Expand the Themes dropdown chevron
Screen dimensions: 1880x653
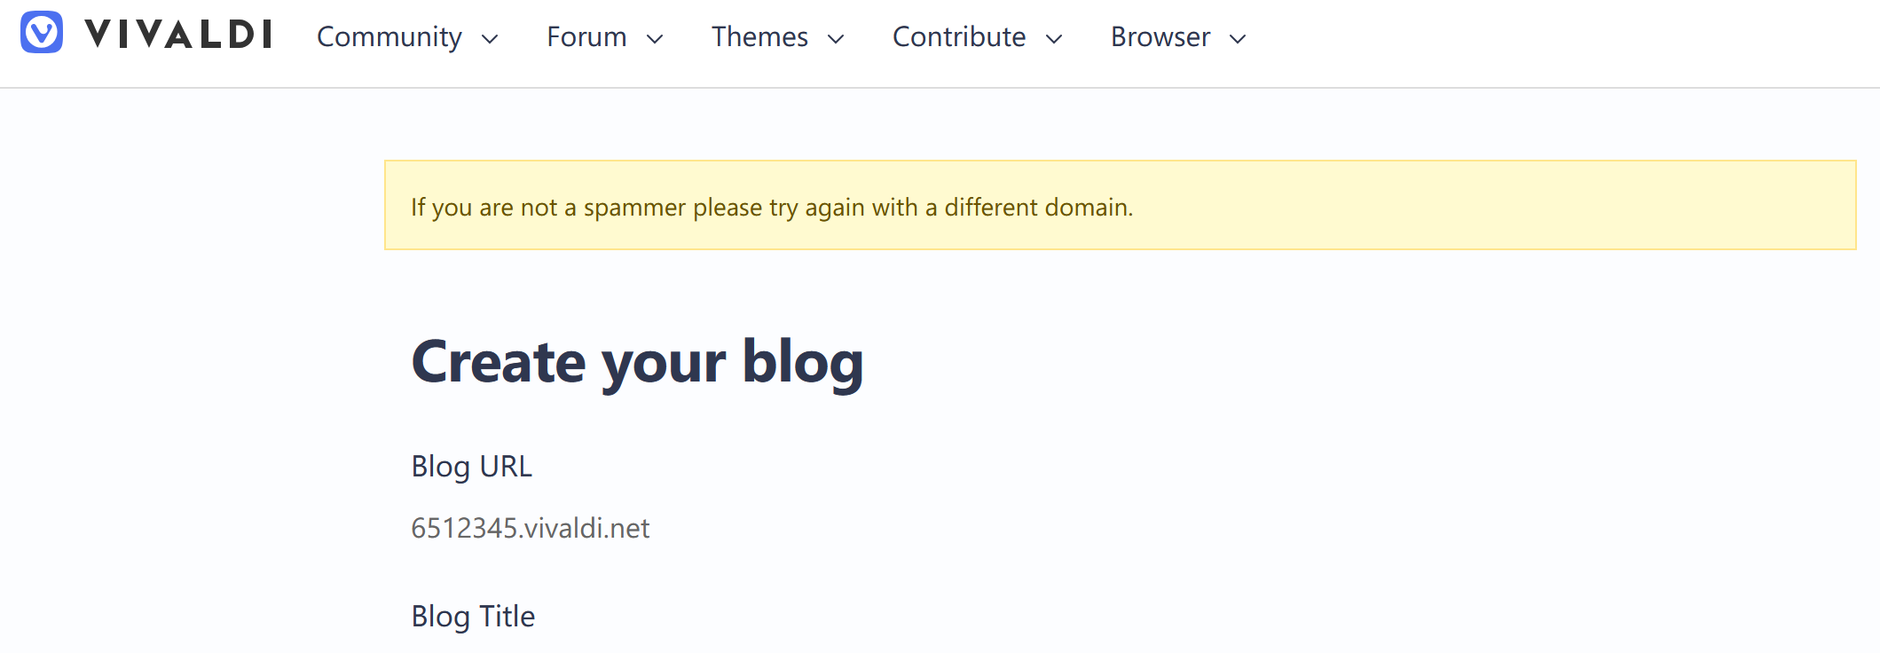836,39
